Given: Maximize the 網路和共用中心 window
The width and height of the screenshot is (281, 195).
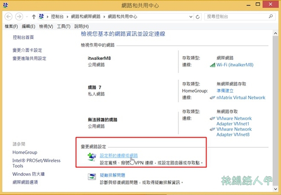Looking at the screenshot, I should click(258, 4).
